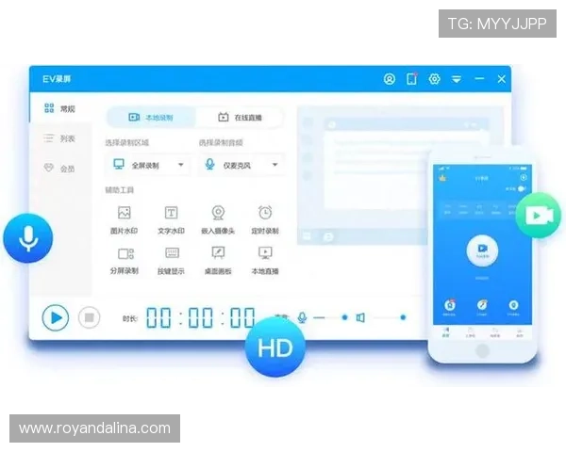Open the 本地直播 tool
The height and width of the screenshot is (452, 566).
pyautogui.click(x=265, y=261)
